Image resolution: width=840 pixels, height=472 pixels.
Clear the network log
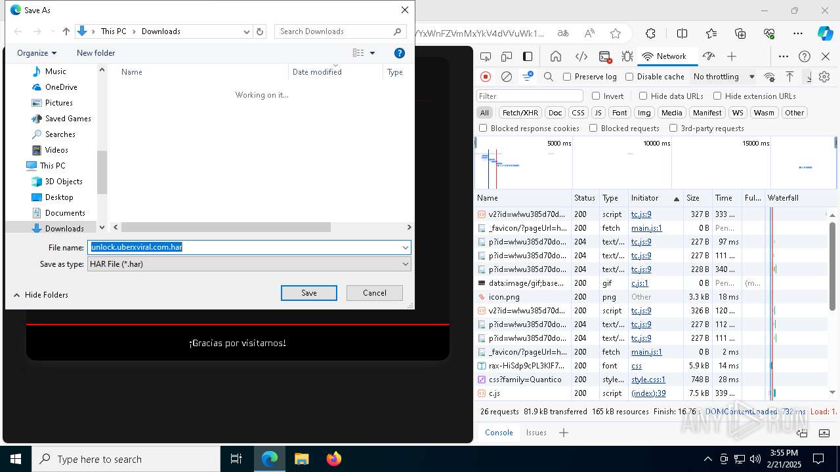tap(507, 77)
